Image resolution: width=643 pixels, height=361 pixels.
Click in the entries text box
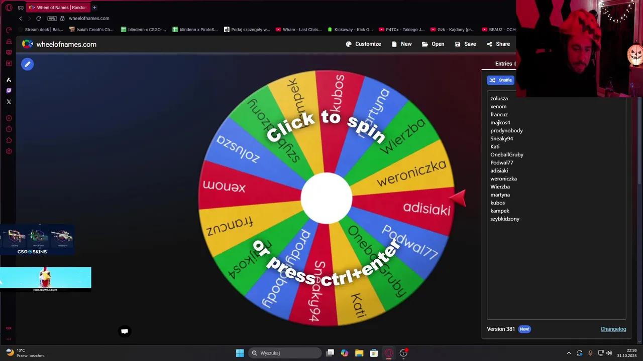(x=557, y=206)
